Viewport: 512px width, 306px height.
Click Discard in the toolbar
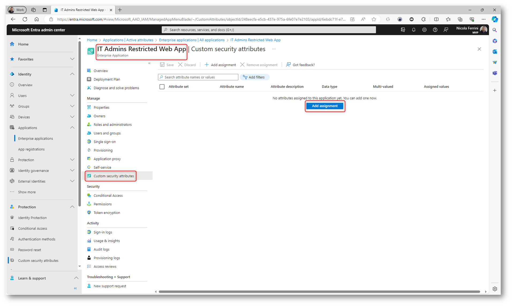tap(187, 65)
